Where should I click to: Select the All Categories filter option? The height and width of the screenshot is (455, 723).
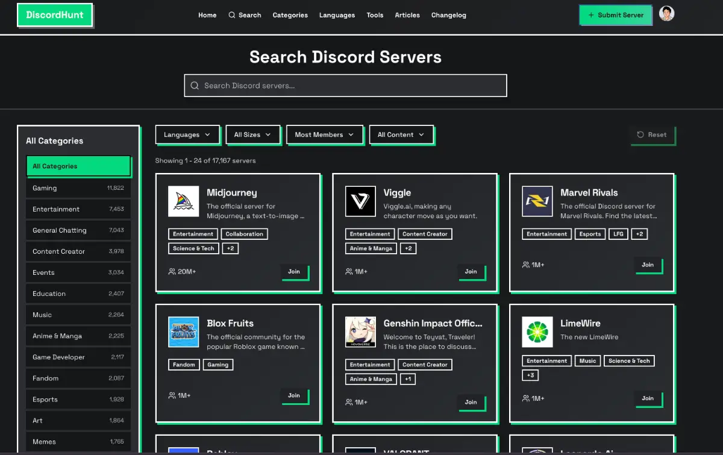click(79, 166)
